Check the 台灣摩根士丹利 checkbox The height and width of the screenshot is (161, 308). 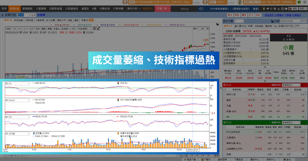click(x=224, y=149)
